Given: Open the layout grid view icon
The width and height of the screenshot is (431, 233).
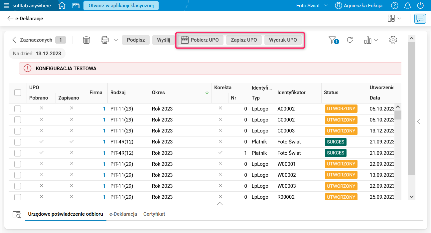Looking at the screenshot, I should tap(391, 19).
